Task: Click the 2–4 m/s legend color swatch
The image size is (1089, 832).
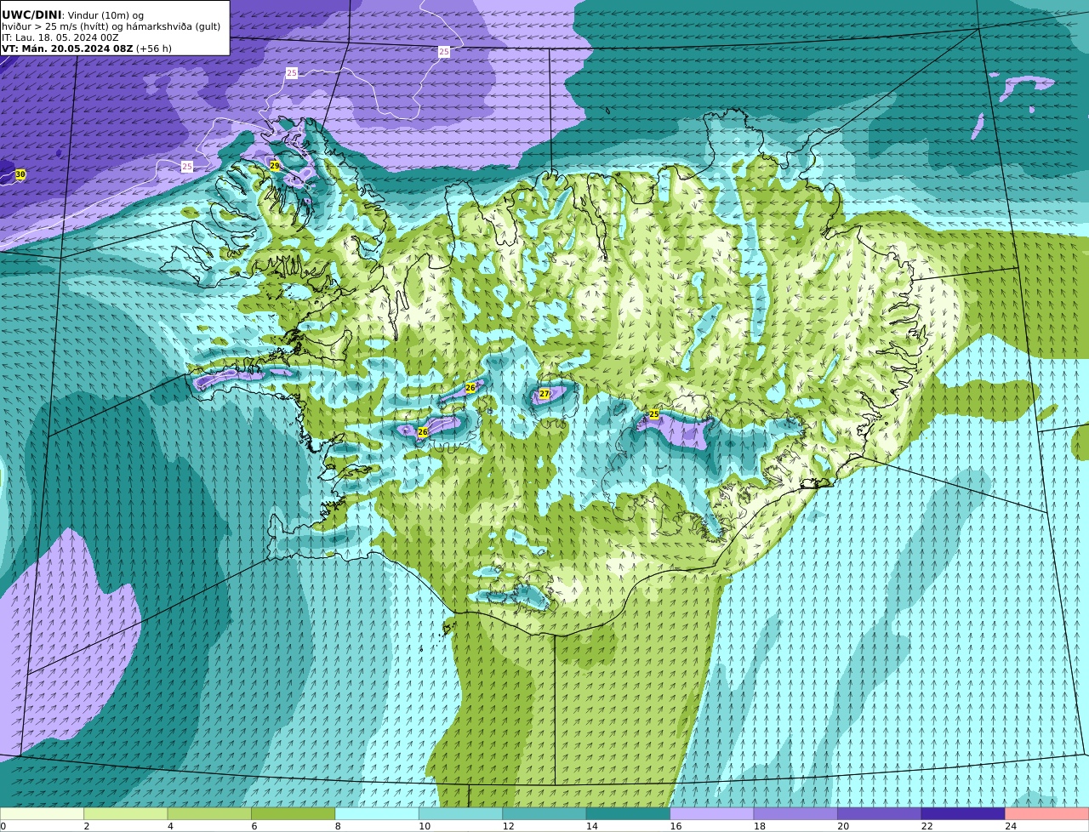Action: point(126,813)
